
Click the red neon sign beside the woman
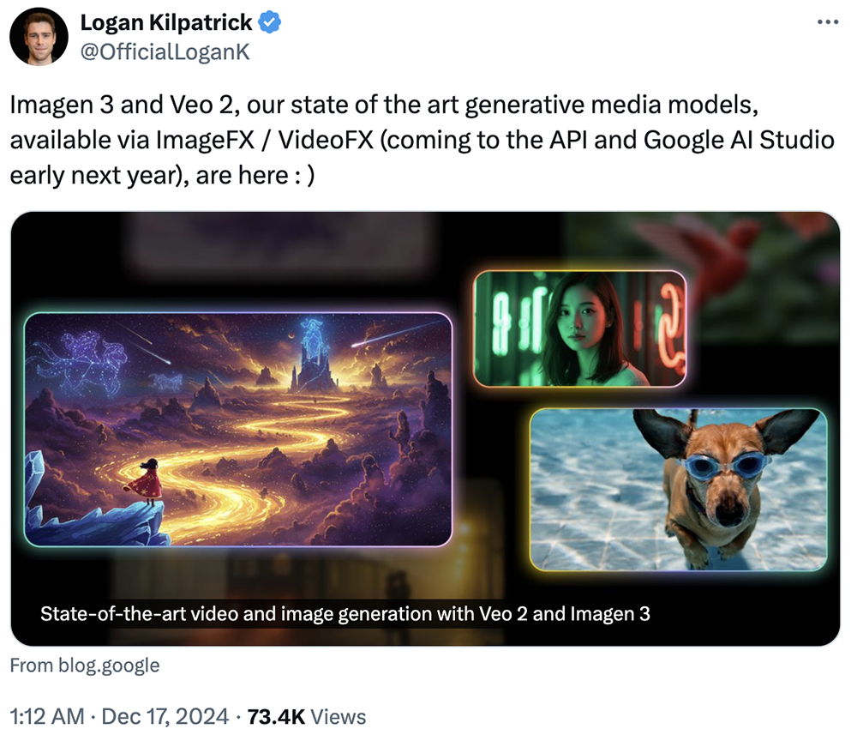tap(671, 328)
